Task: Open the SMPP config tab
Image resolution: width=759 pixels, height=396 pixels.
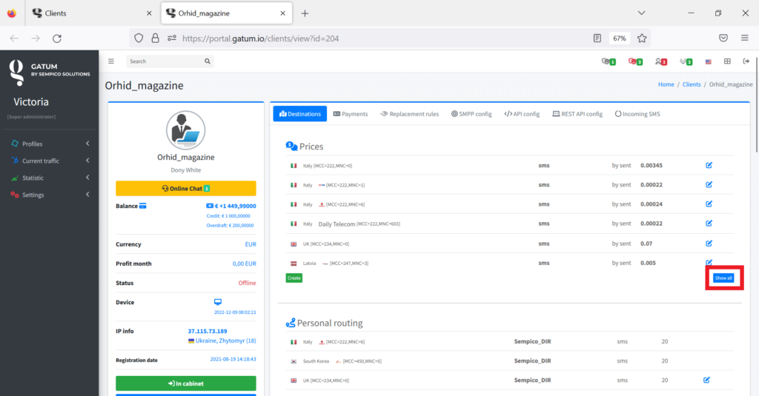Action: click(471, 114)
